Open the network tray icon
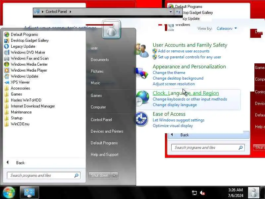The height and width of the screenshot is (199, 265). (194, 193)
